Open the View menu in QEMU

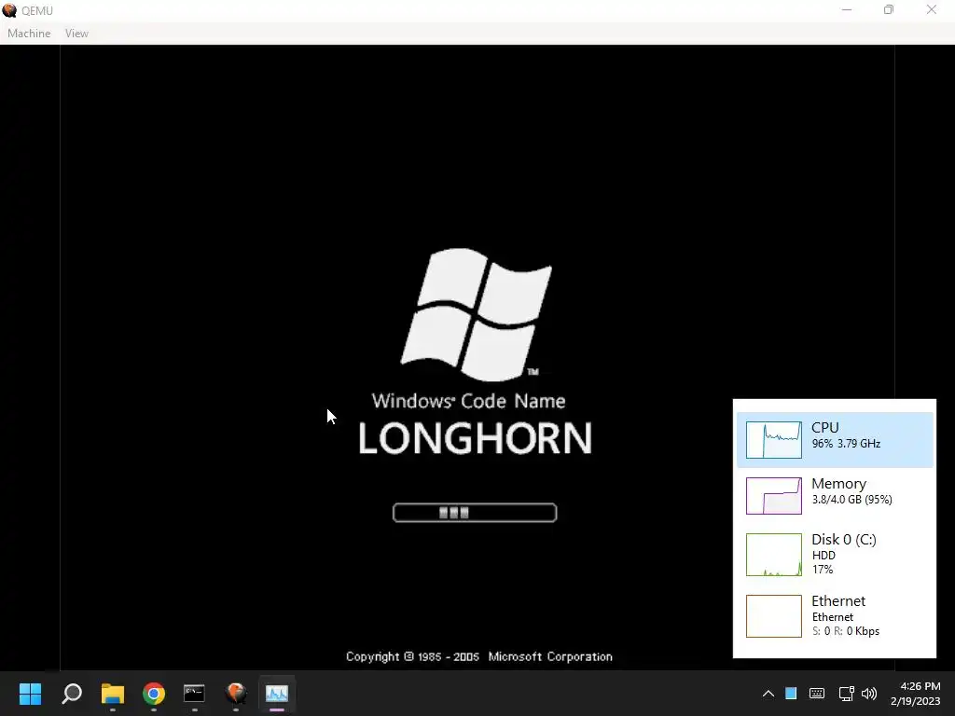76,34
